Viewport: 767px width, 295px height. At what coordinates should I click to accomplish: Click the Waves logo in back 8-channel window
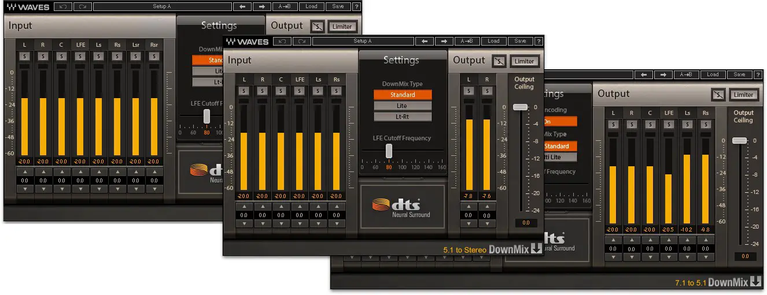click(x=28, y=7)
